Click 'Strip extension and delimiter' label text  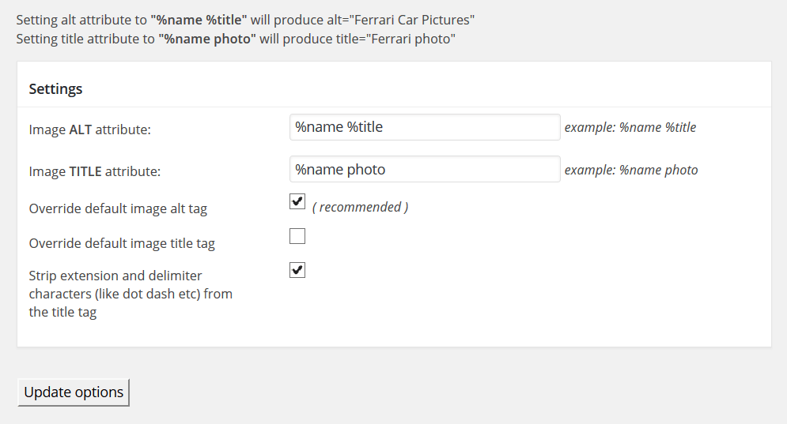tap(131, 294)
